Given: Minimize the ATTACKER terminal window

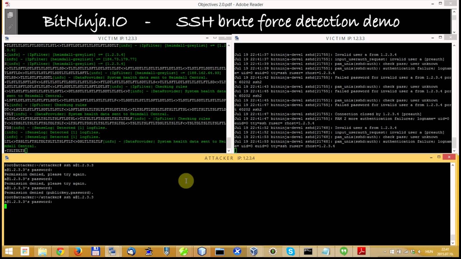Looking at the screenshot, I should click(x=431, y=158).
